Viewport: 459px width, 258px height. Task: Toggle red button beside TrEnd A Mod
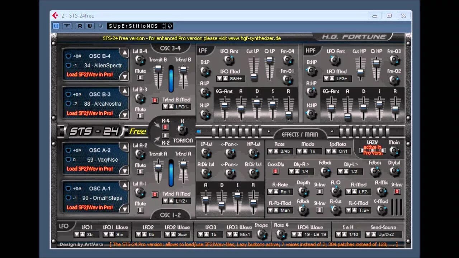click(x=155, y=195)
